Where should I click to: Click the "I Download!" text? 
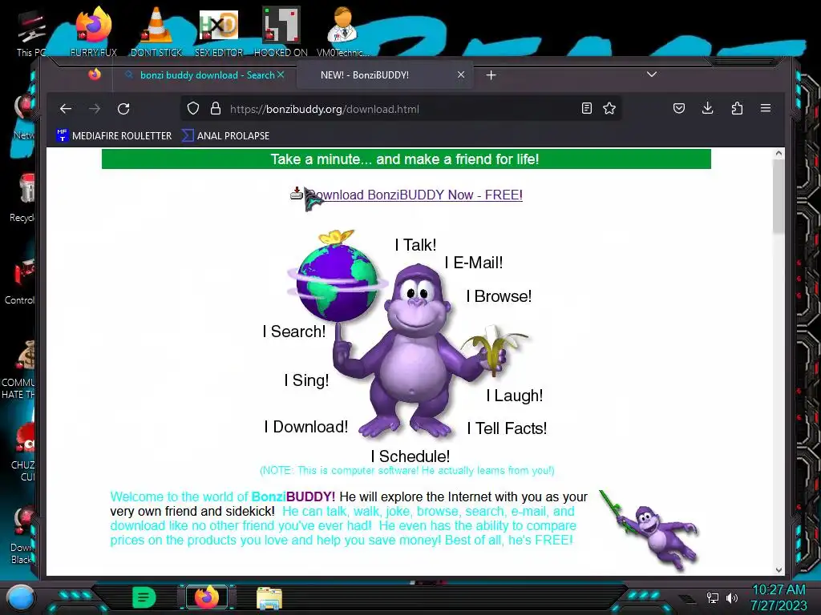click(306, 427)
